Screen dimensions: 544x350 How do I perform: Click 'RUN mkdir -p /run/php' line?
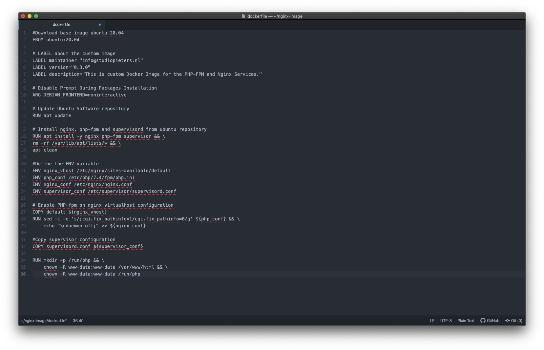68,260
